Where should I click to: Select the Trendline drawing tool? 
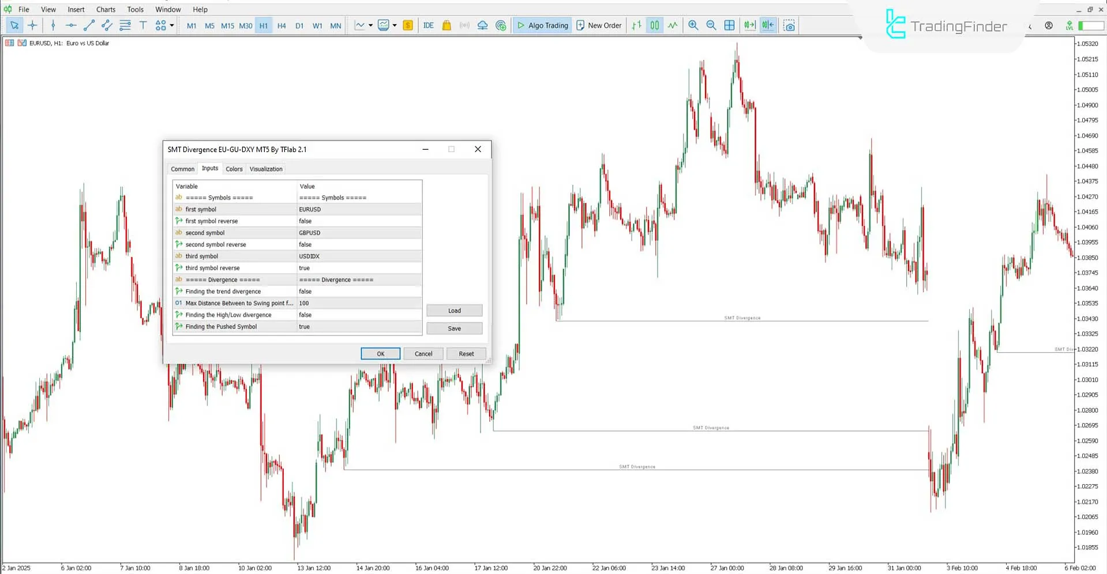[89, 25]
